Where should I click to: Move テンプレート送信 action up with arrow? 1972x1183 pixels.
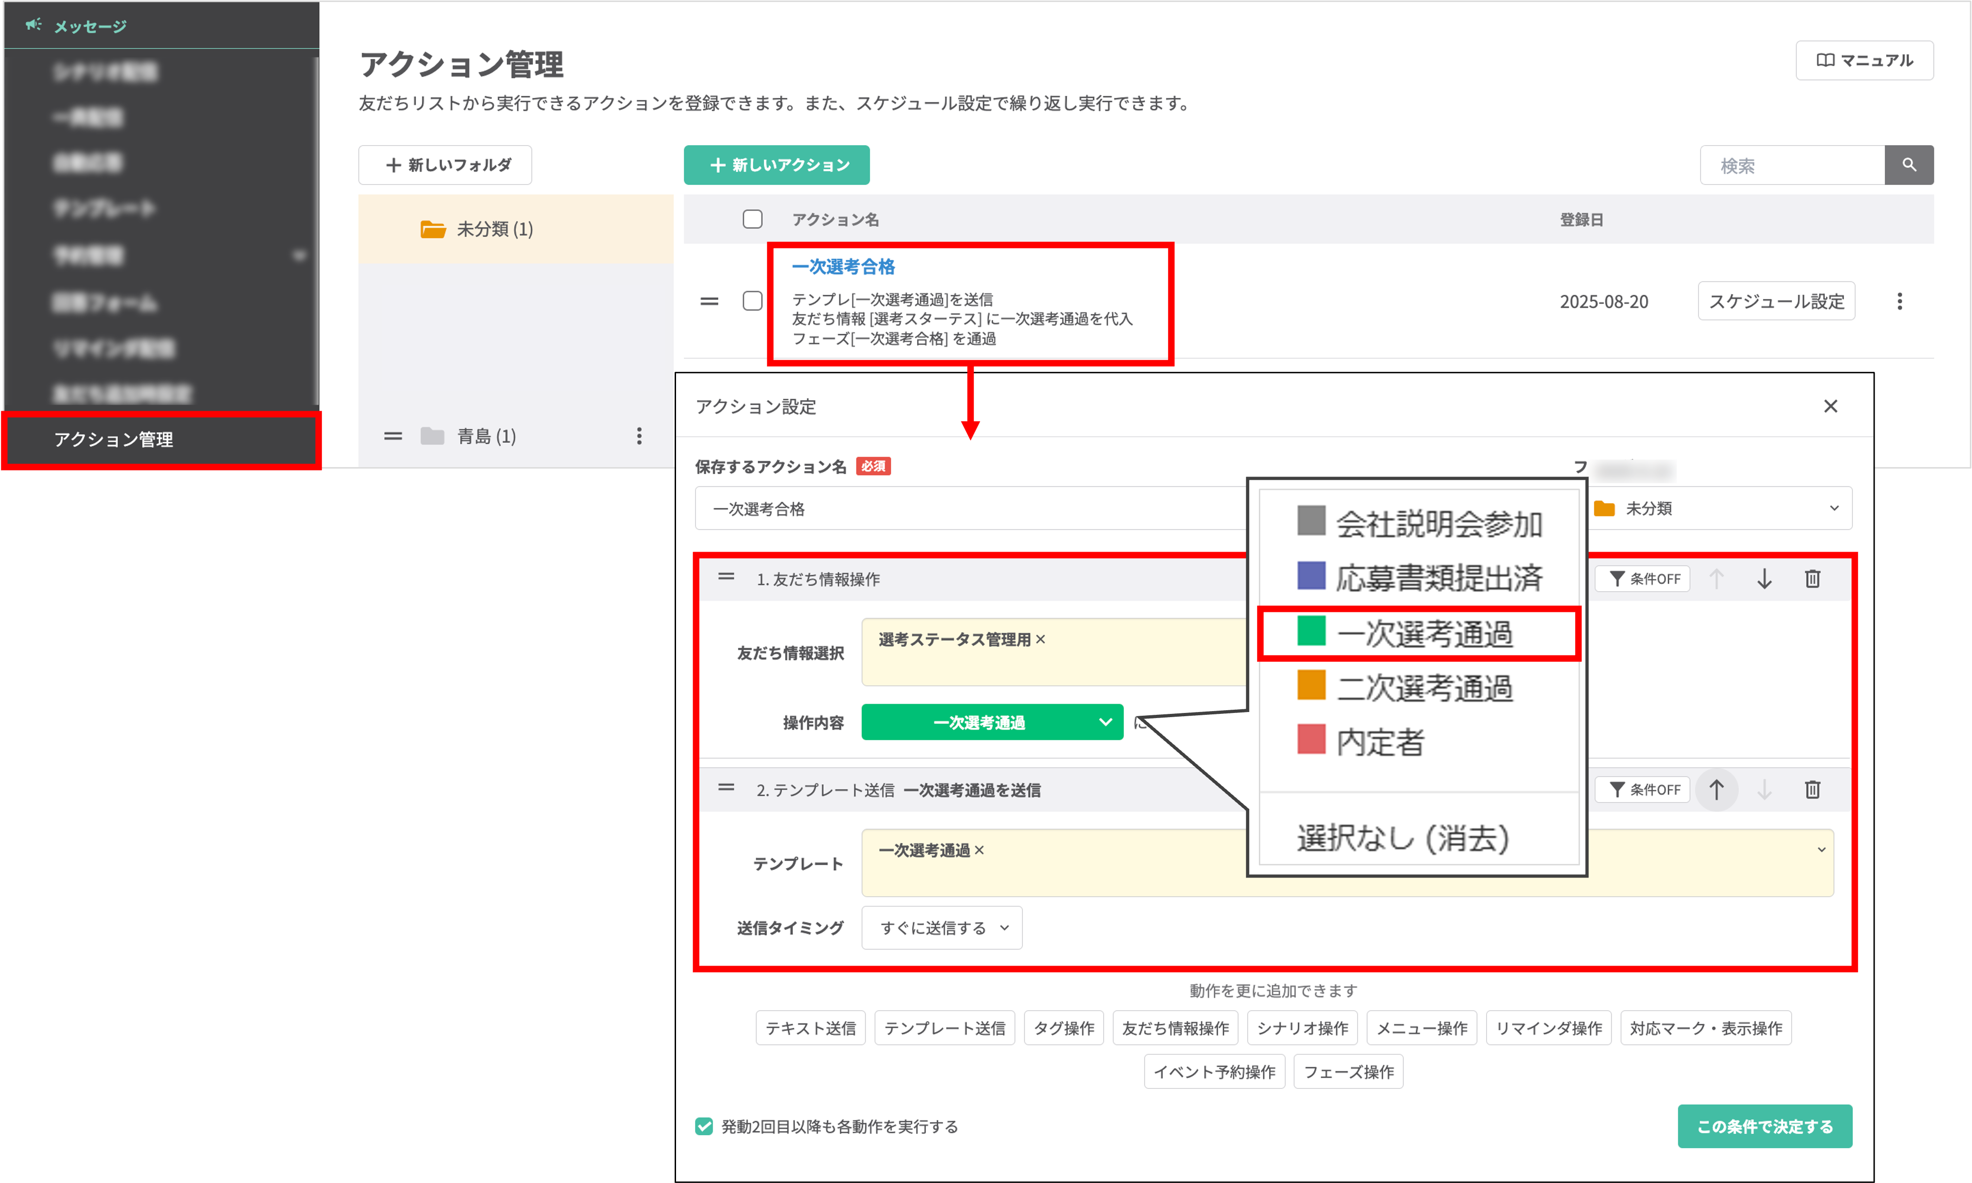tap(1716, 789)
